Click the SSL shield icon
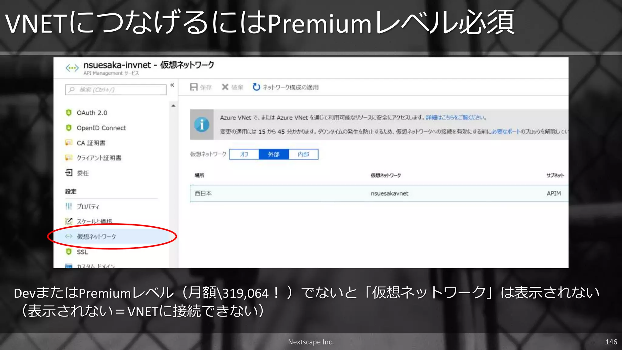622x350 pixels. click(x=69, y=252)
